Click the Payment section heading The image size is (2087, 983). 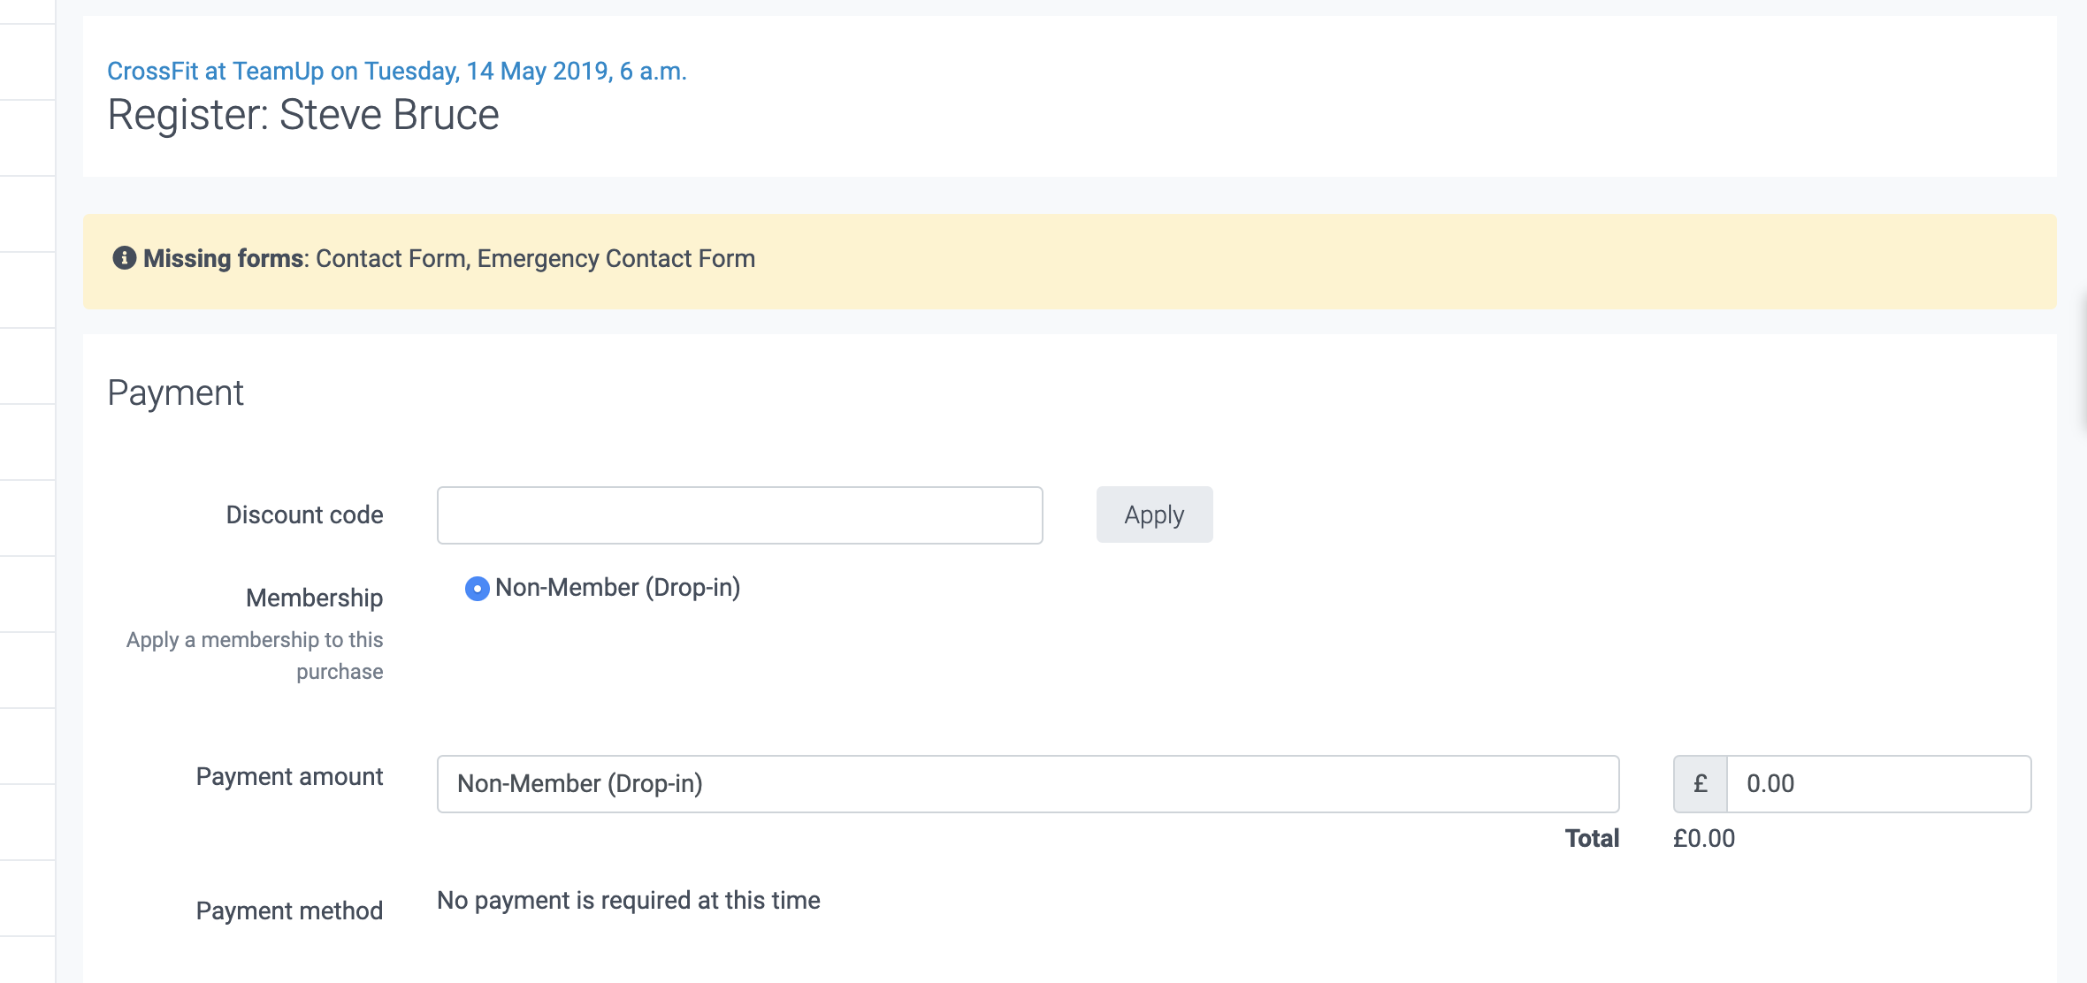pos(175,393)
